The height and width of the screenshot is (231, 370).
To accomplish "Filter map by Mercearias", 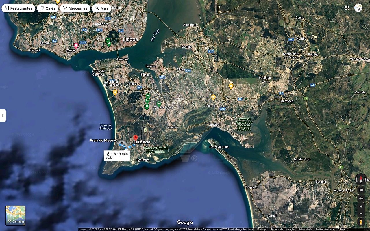I will click(x=75, y=8).
